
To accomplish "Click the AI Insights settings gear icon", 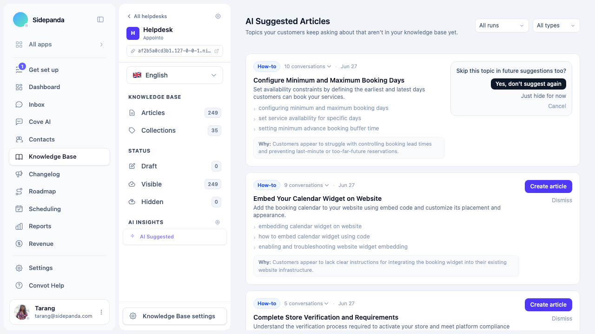I will coord(218,222).
